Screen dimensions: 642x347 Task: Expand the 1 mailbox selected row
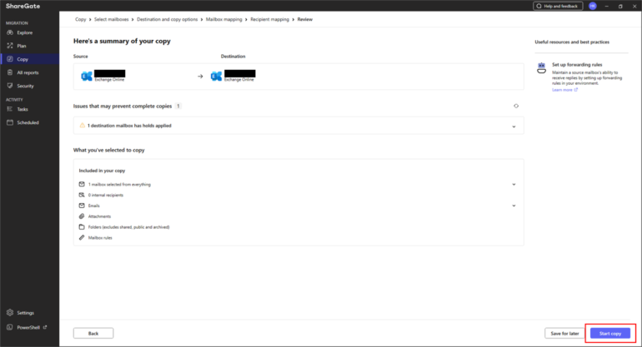coord(514,184)
